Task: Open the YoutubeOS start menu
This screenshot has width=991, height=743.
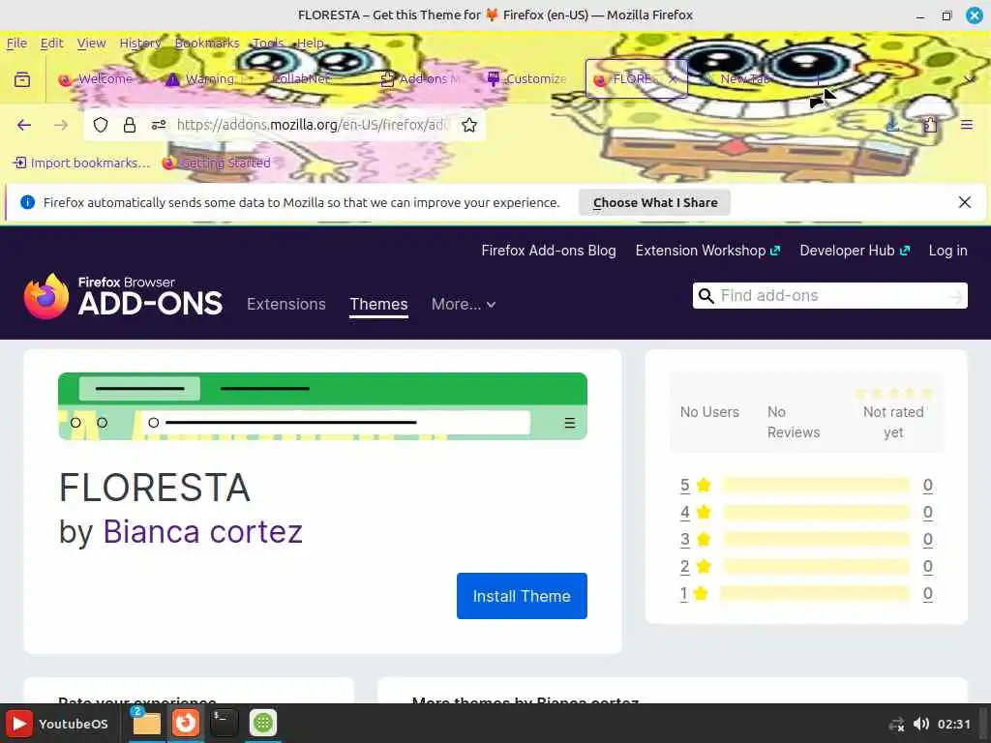Action: click(x=57, y=724)
